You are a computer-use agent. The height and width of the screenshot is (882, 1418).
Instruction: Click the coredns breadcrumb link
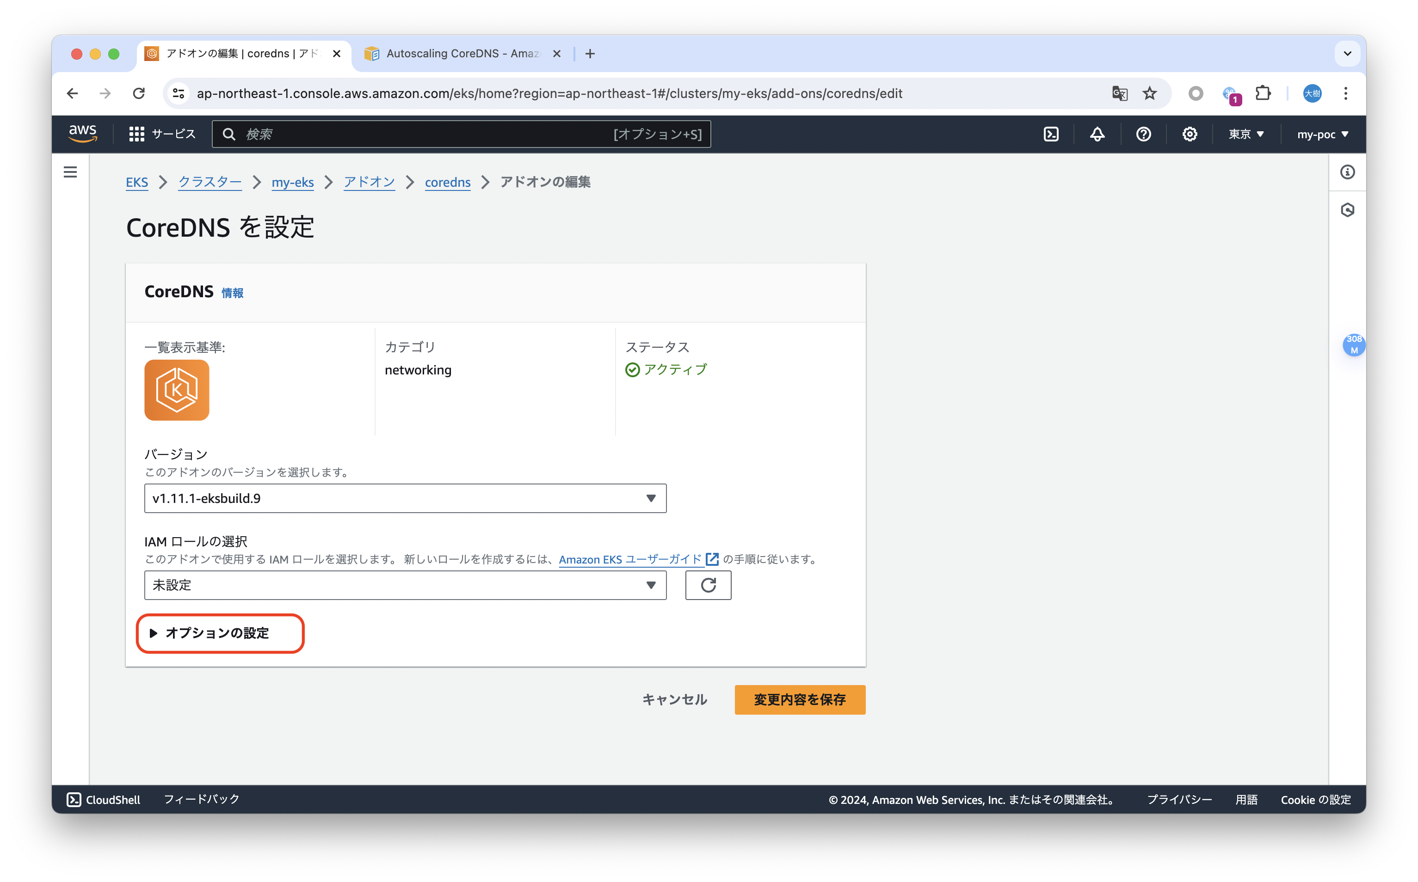[x=447, y=182]
